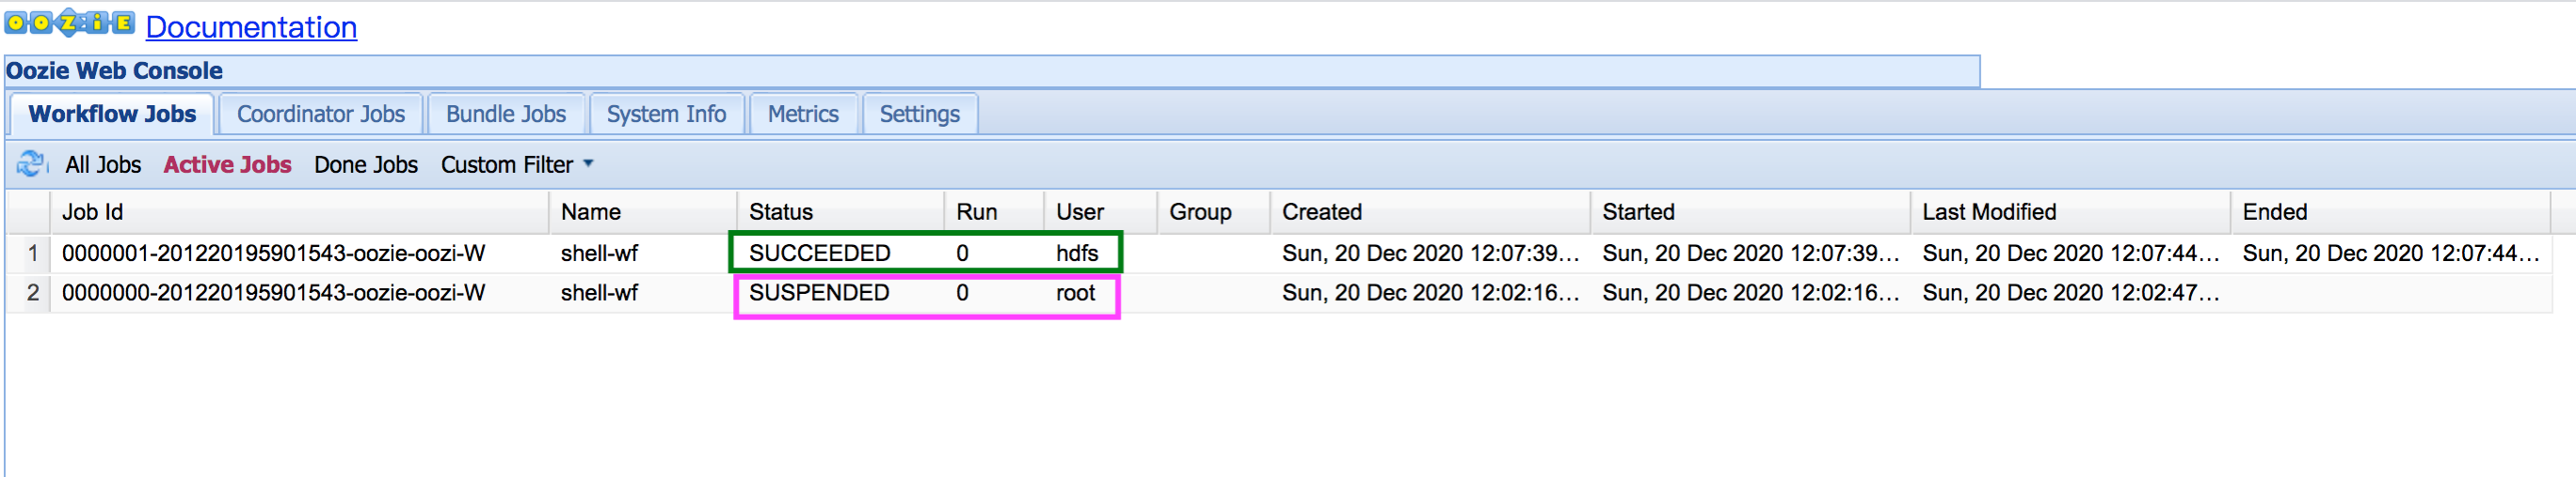The image size is (2576, 477).
Task: Click the Ended column header
Action: click(2274, 211)
